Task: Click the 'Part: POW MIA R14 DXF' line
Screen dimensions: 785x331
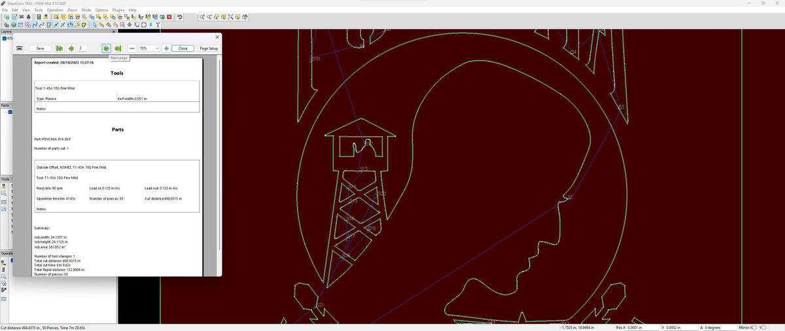Action: (x=53, y=139)
